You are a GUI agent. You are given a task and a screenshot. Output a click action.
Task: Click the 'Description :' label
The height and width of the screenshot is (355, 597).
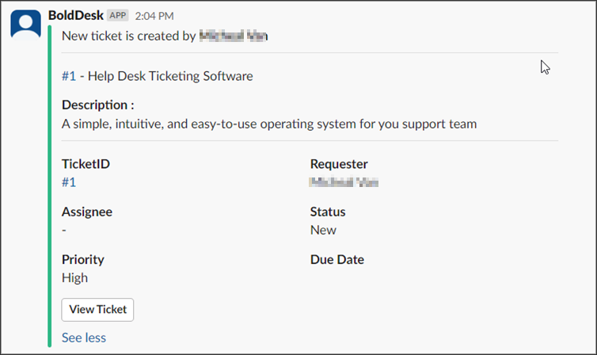(98, 105)
